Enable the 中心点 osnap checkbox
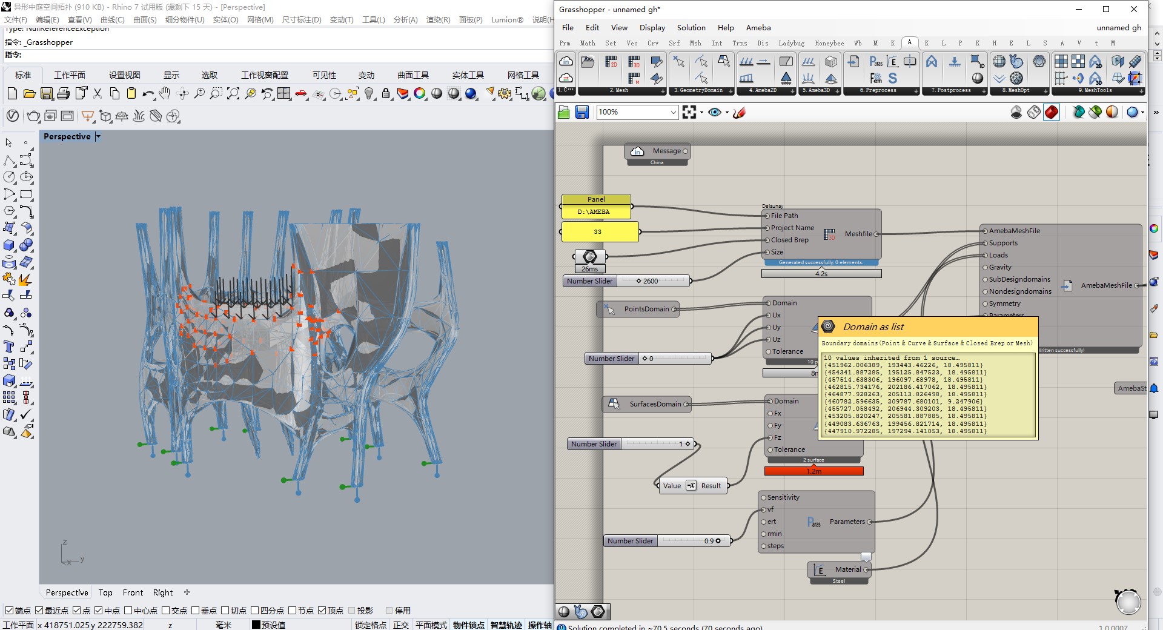Screen dimensions: 1163x630 coord(128,610)
